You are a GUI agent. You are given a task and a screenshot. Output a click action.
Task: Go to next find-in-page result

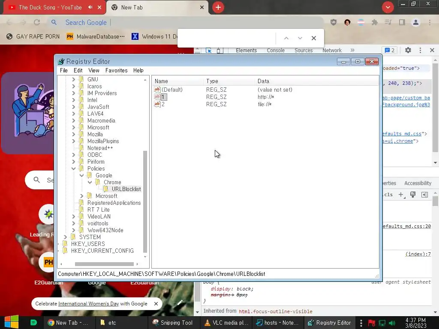point(300,38)
